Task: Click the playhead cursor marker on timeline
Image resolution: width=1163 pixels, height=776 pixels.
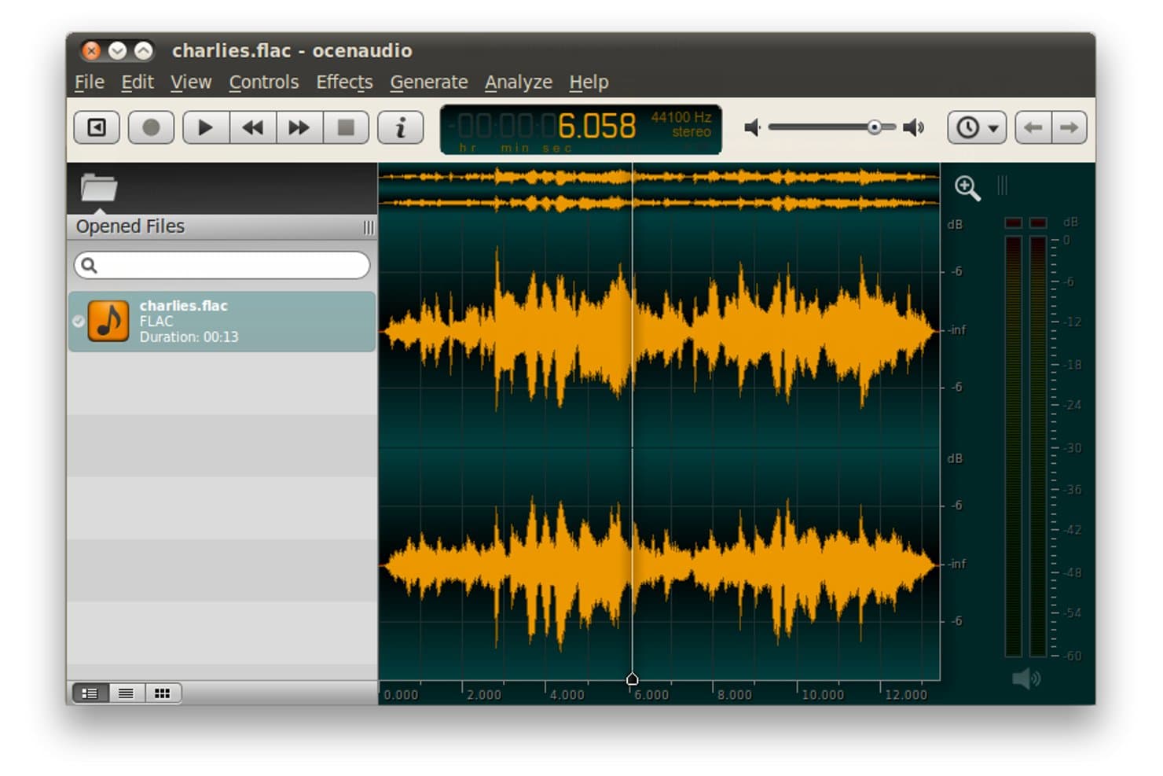Action: coord(632,679)
